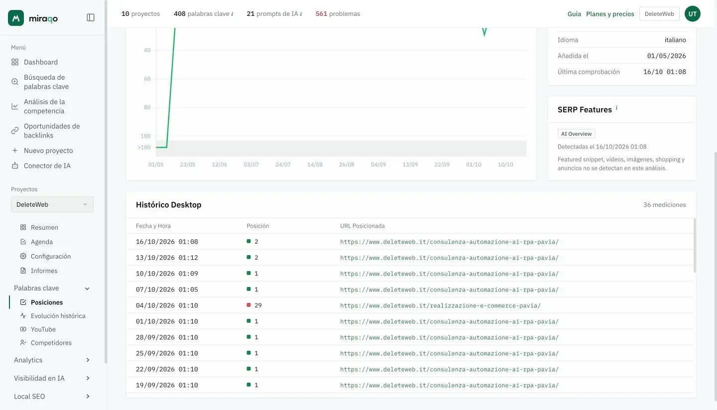Click the Búsqueda de palabras clave magnifier icon
This screenshot has width=717, height=410.
(15, 82)
